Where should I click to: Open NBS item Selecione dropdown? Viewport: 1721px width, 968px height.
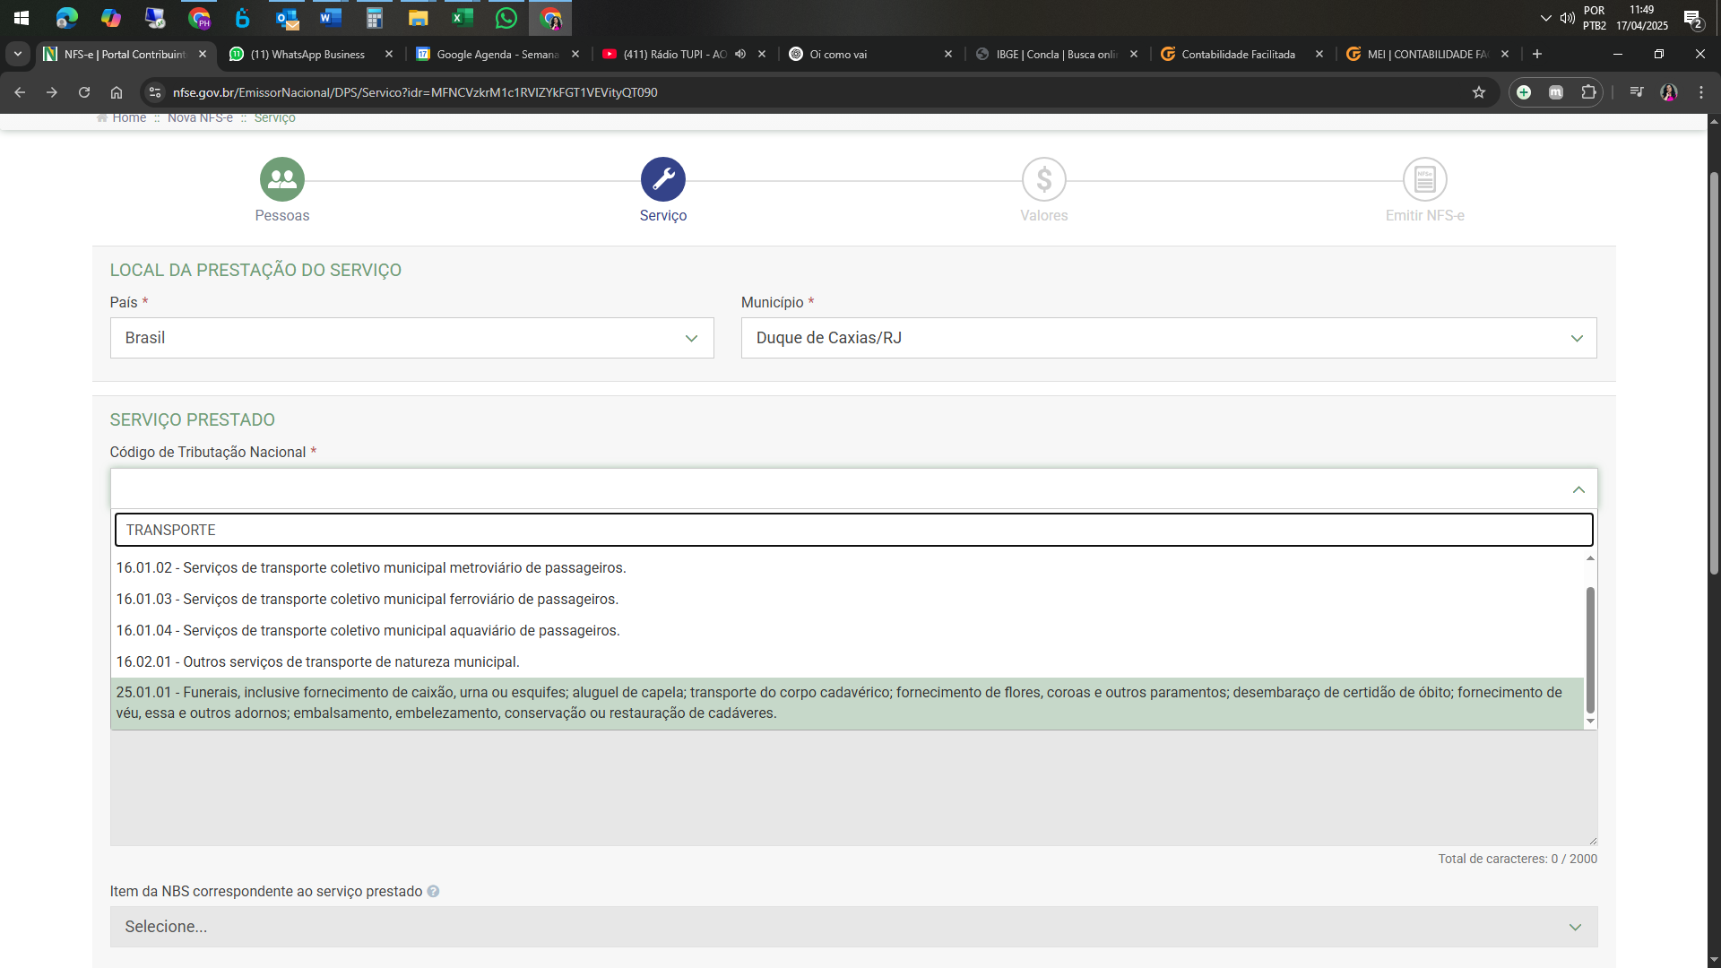click(854, 927)
